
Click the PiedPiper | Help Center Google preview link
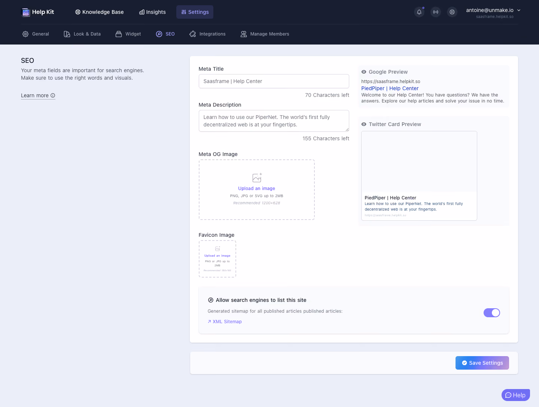[390, 88]
